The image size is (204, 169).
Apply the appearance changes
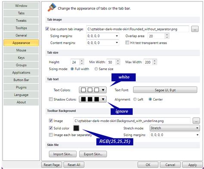pyautogui.click(x=192, y=165)
